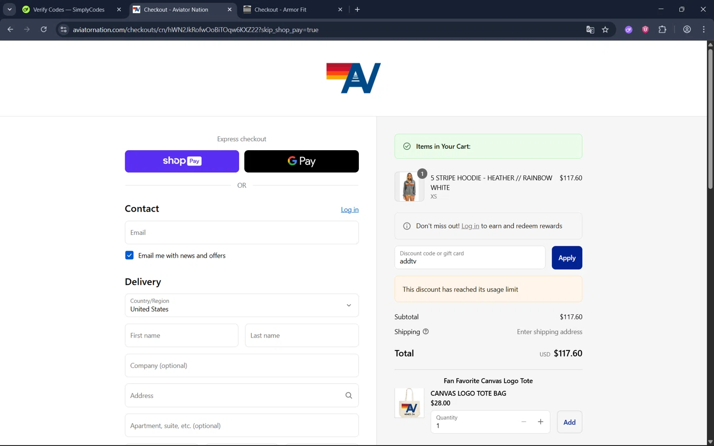Image resolution: width=714 pixels, height=446 pixels.
Task: Focus the Apartment, suite field
Action: (x=242, y=426)
